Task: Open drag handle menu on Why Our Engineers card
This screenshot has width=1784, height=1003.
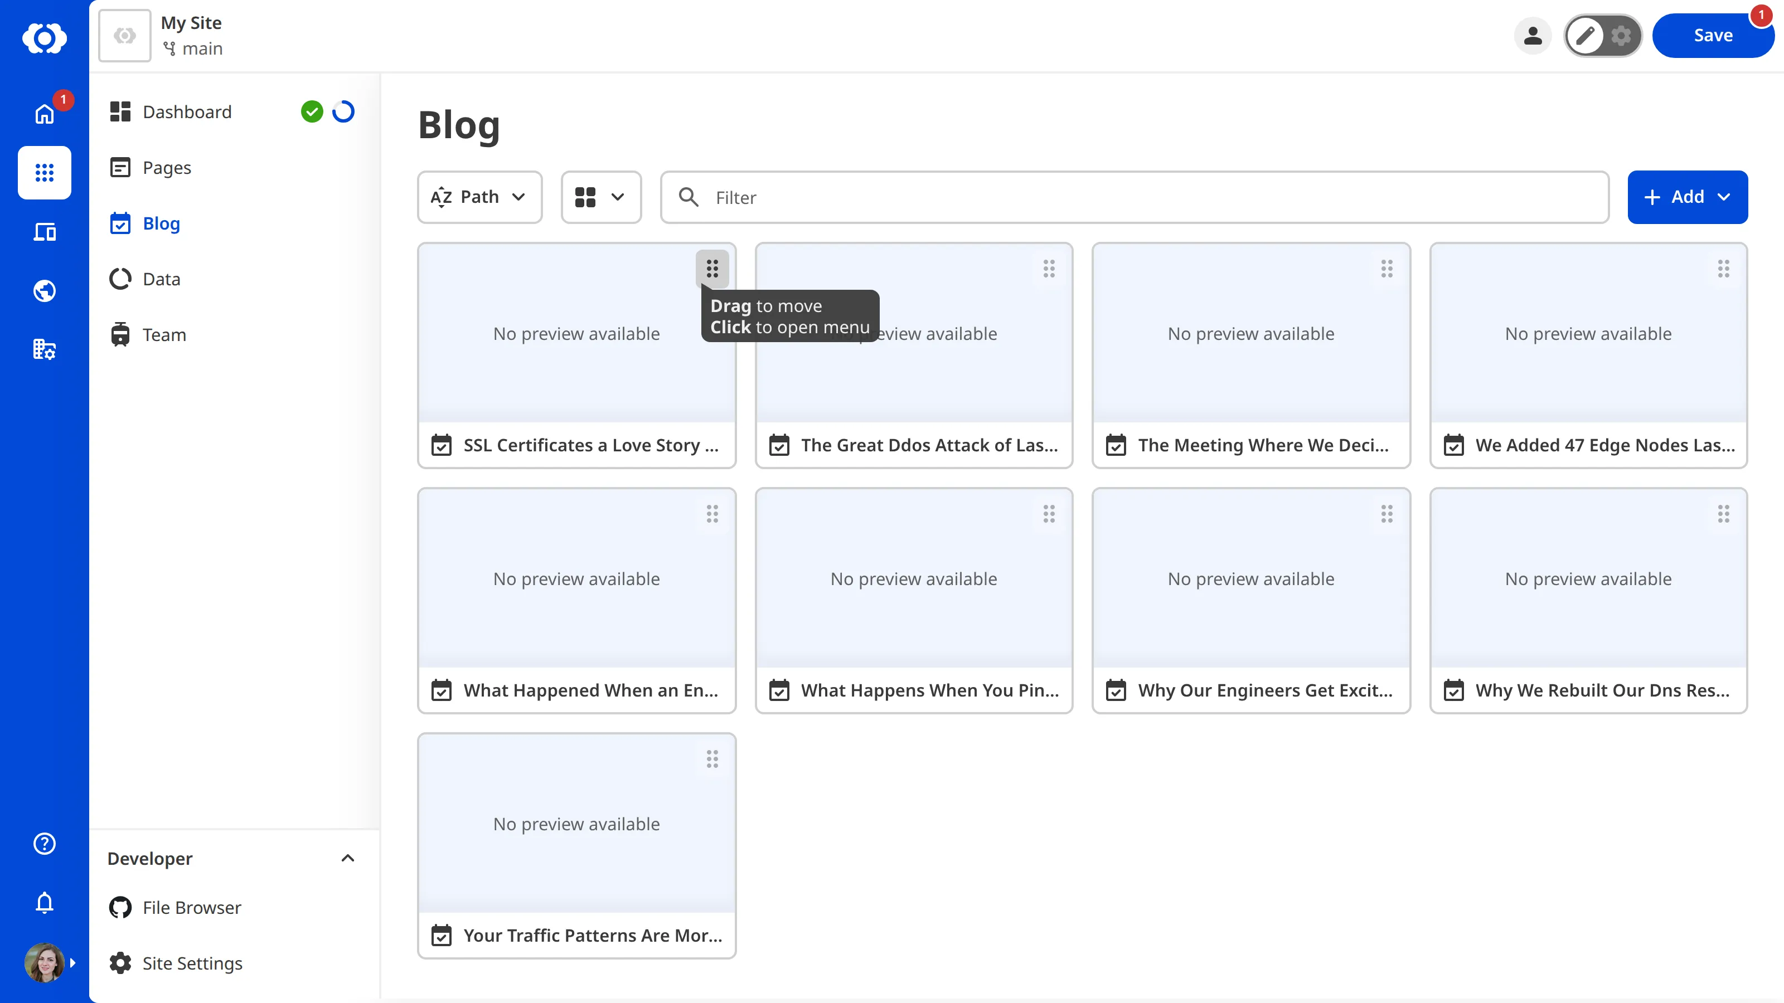Action: click(x=1387, y=514)
